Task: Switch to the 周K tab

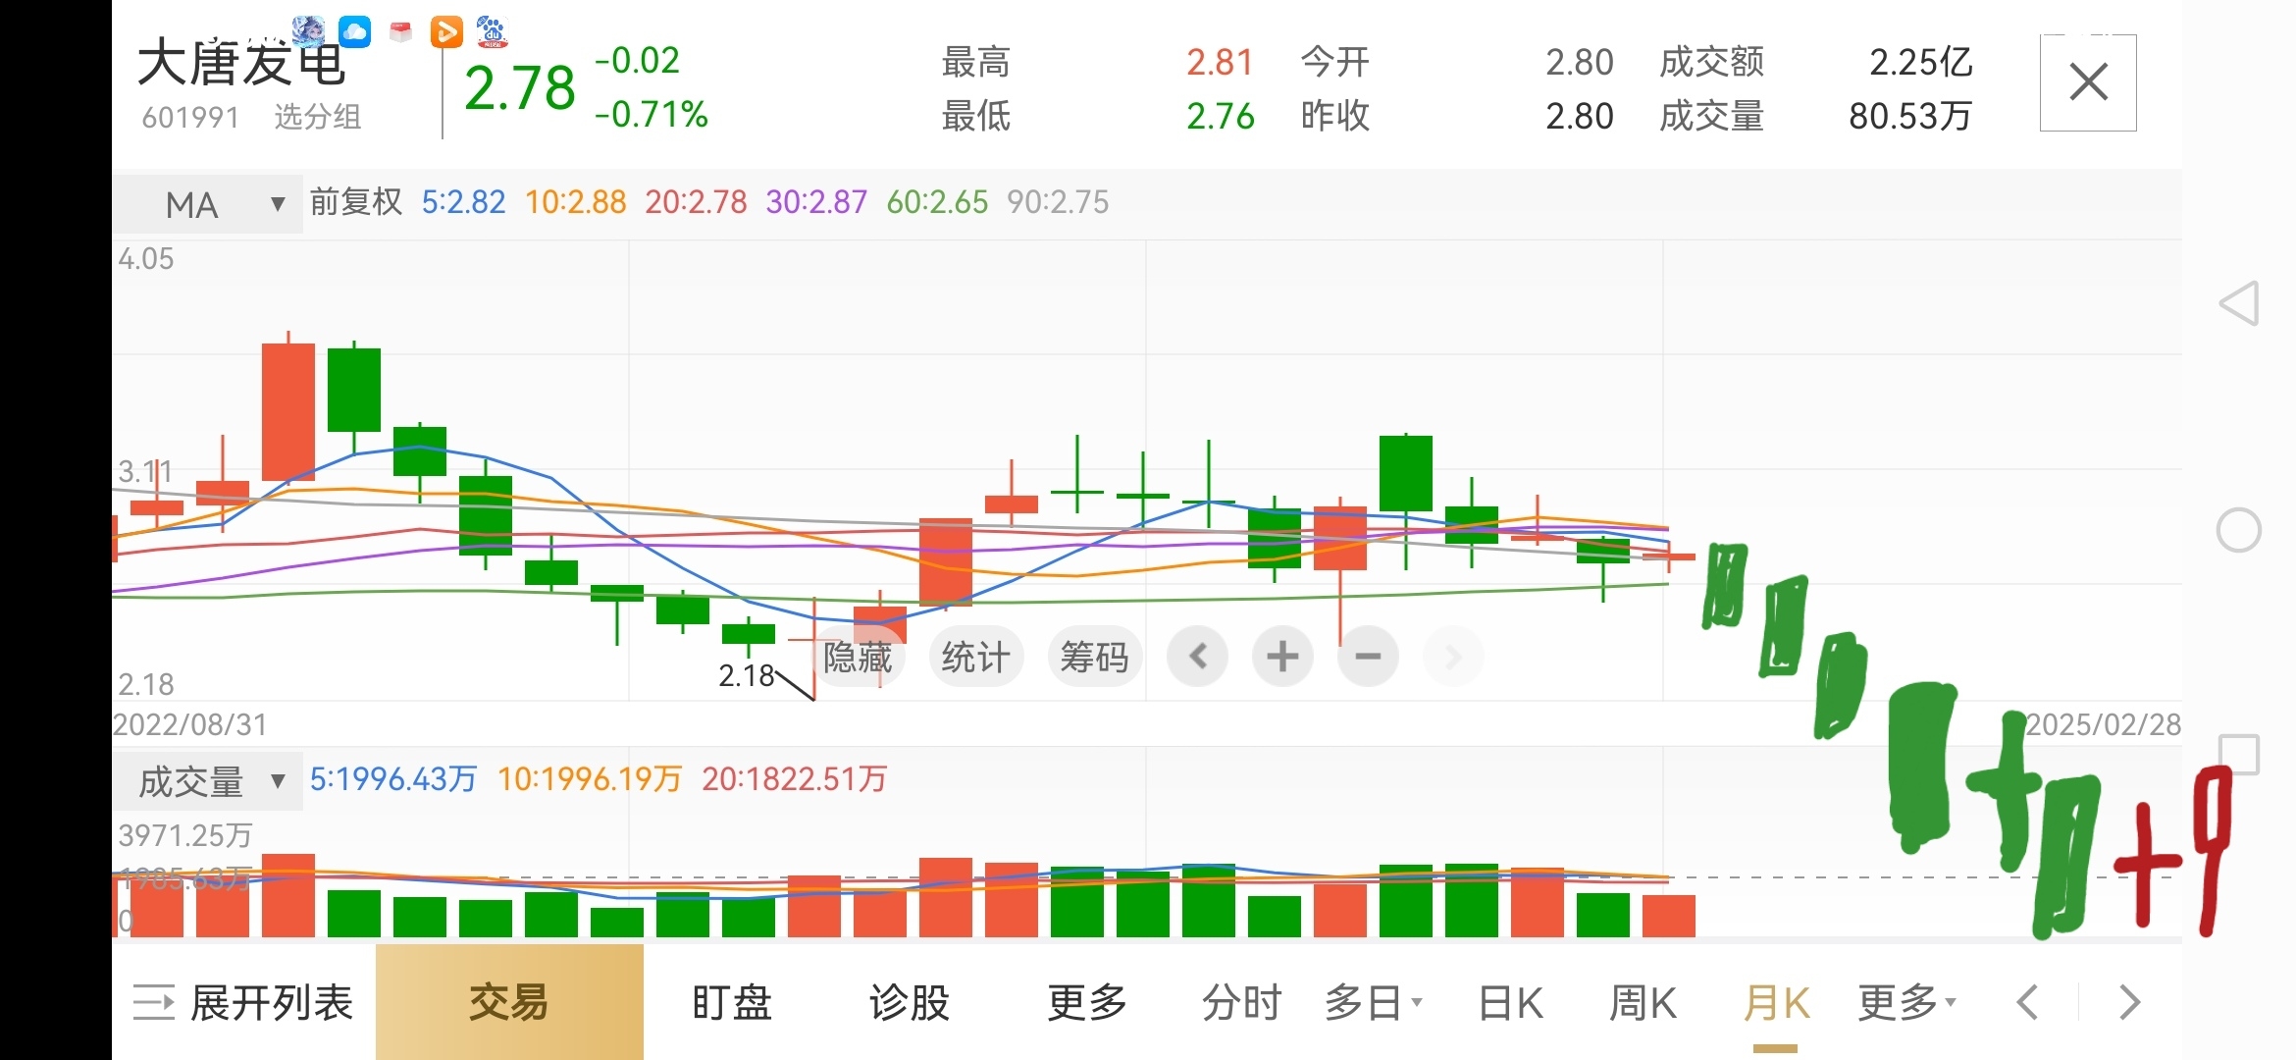Action: click(1643, 1003)
